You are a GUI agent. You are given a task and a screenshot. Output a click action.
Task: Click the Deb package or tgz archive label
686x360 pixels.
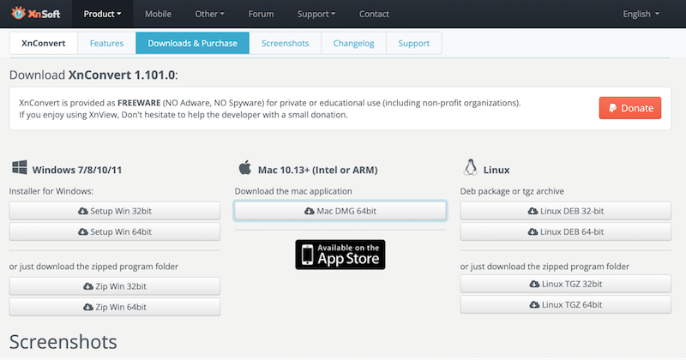point(512,191)
